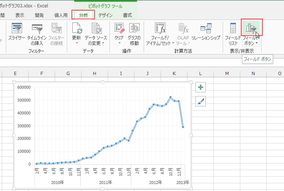Switch to the 分析 ribbon tab

83,15
